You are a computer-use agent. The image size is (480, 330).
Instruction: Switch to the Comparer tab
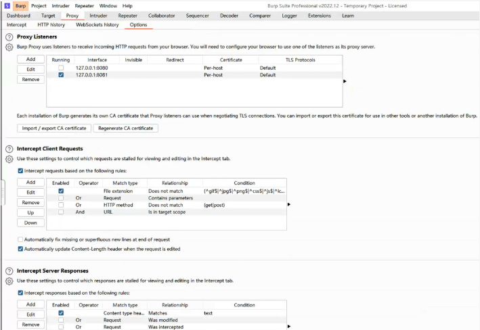click(260, 16)
